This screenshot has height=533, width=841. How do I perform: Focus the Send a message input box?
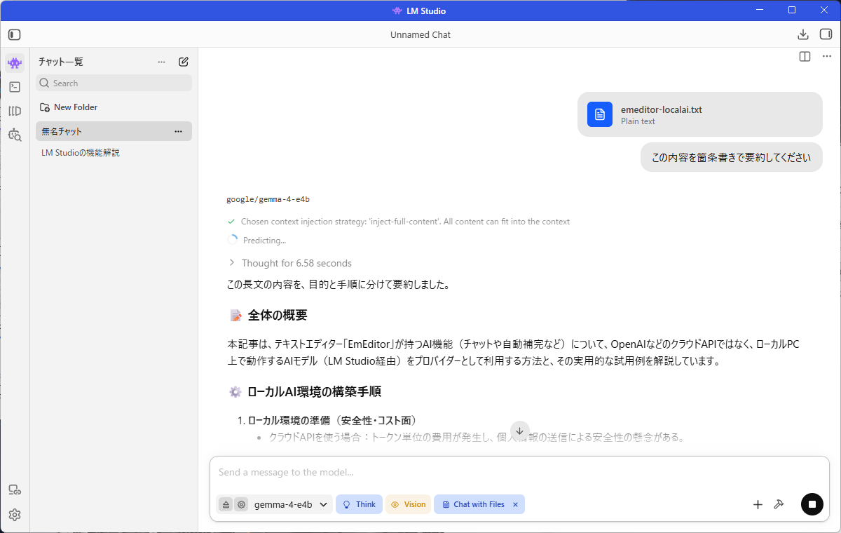[519, 473]
